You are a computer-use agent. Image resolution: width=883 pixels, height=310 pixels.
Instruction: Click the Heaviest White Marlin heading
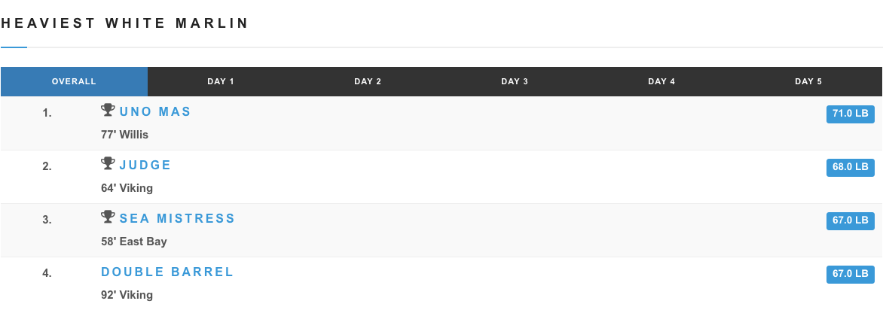125,23
